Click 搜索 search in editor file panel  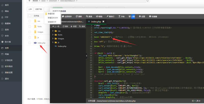82,27
